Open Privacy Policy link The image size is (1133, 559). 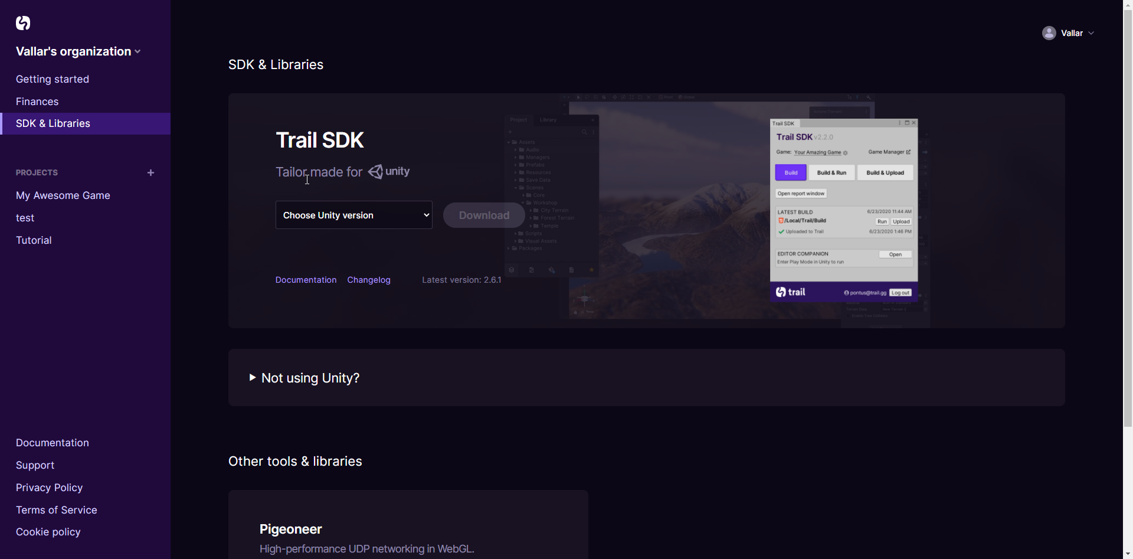coord(49,488)
